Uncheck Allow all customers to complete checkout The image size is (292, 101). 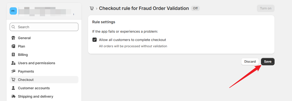pyautogui.click(x=95, y=40)
